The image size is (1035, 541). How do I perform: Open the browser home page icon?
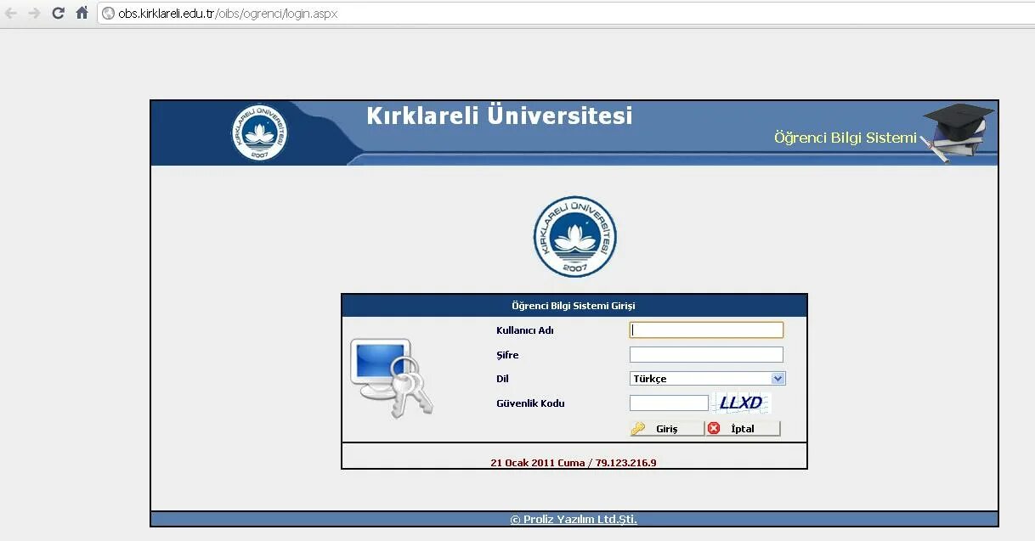tap(82, 13)
